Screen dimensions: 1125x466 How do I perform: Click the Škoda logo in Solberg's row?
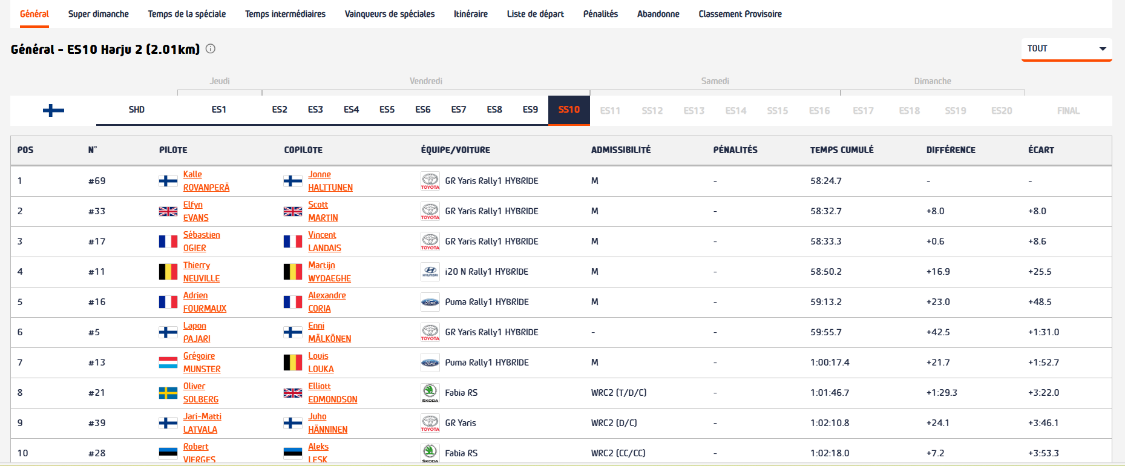(430, 393)
